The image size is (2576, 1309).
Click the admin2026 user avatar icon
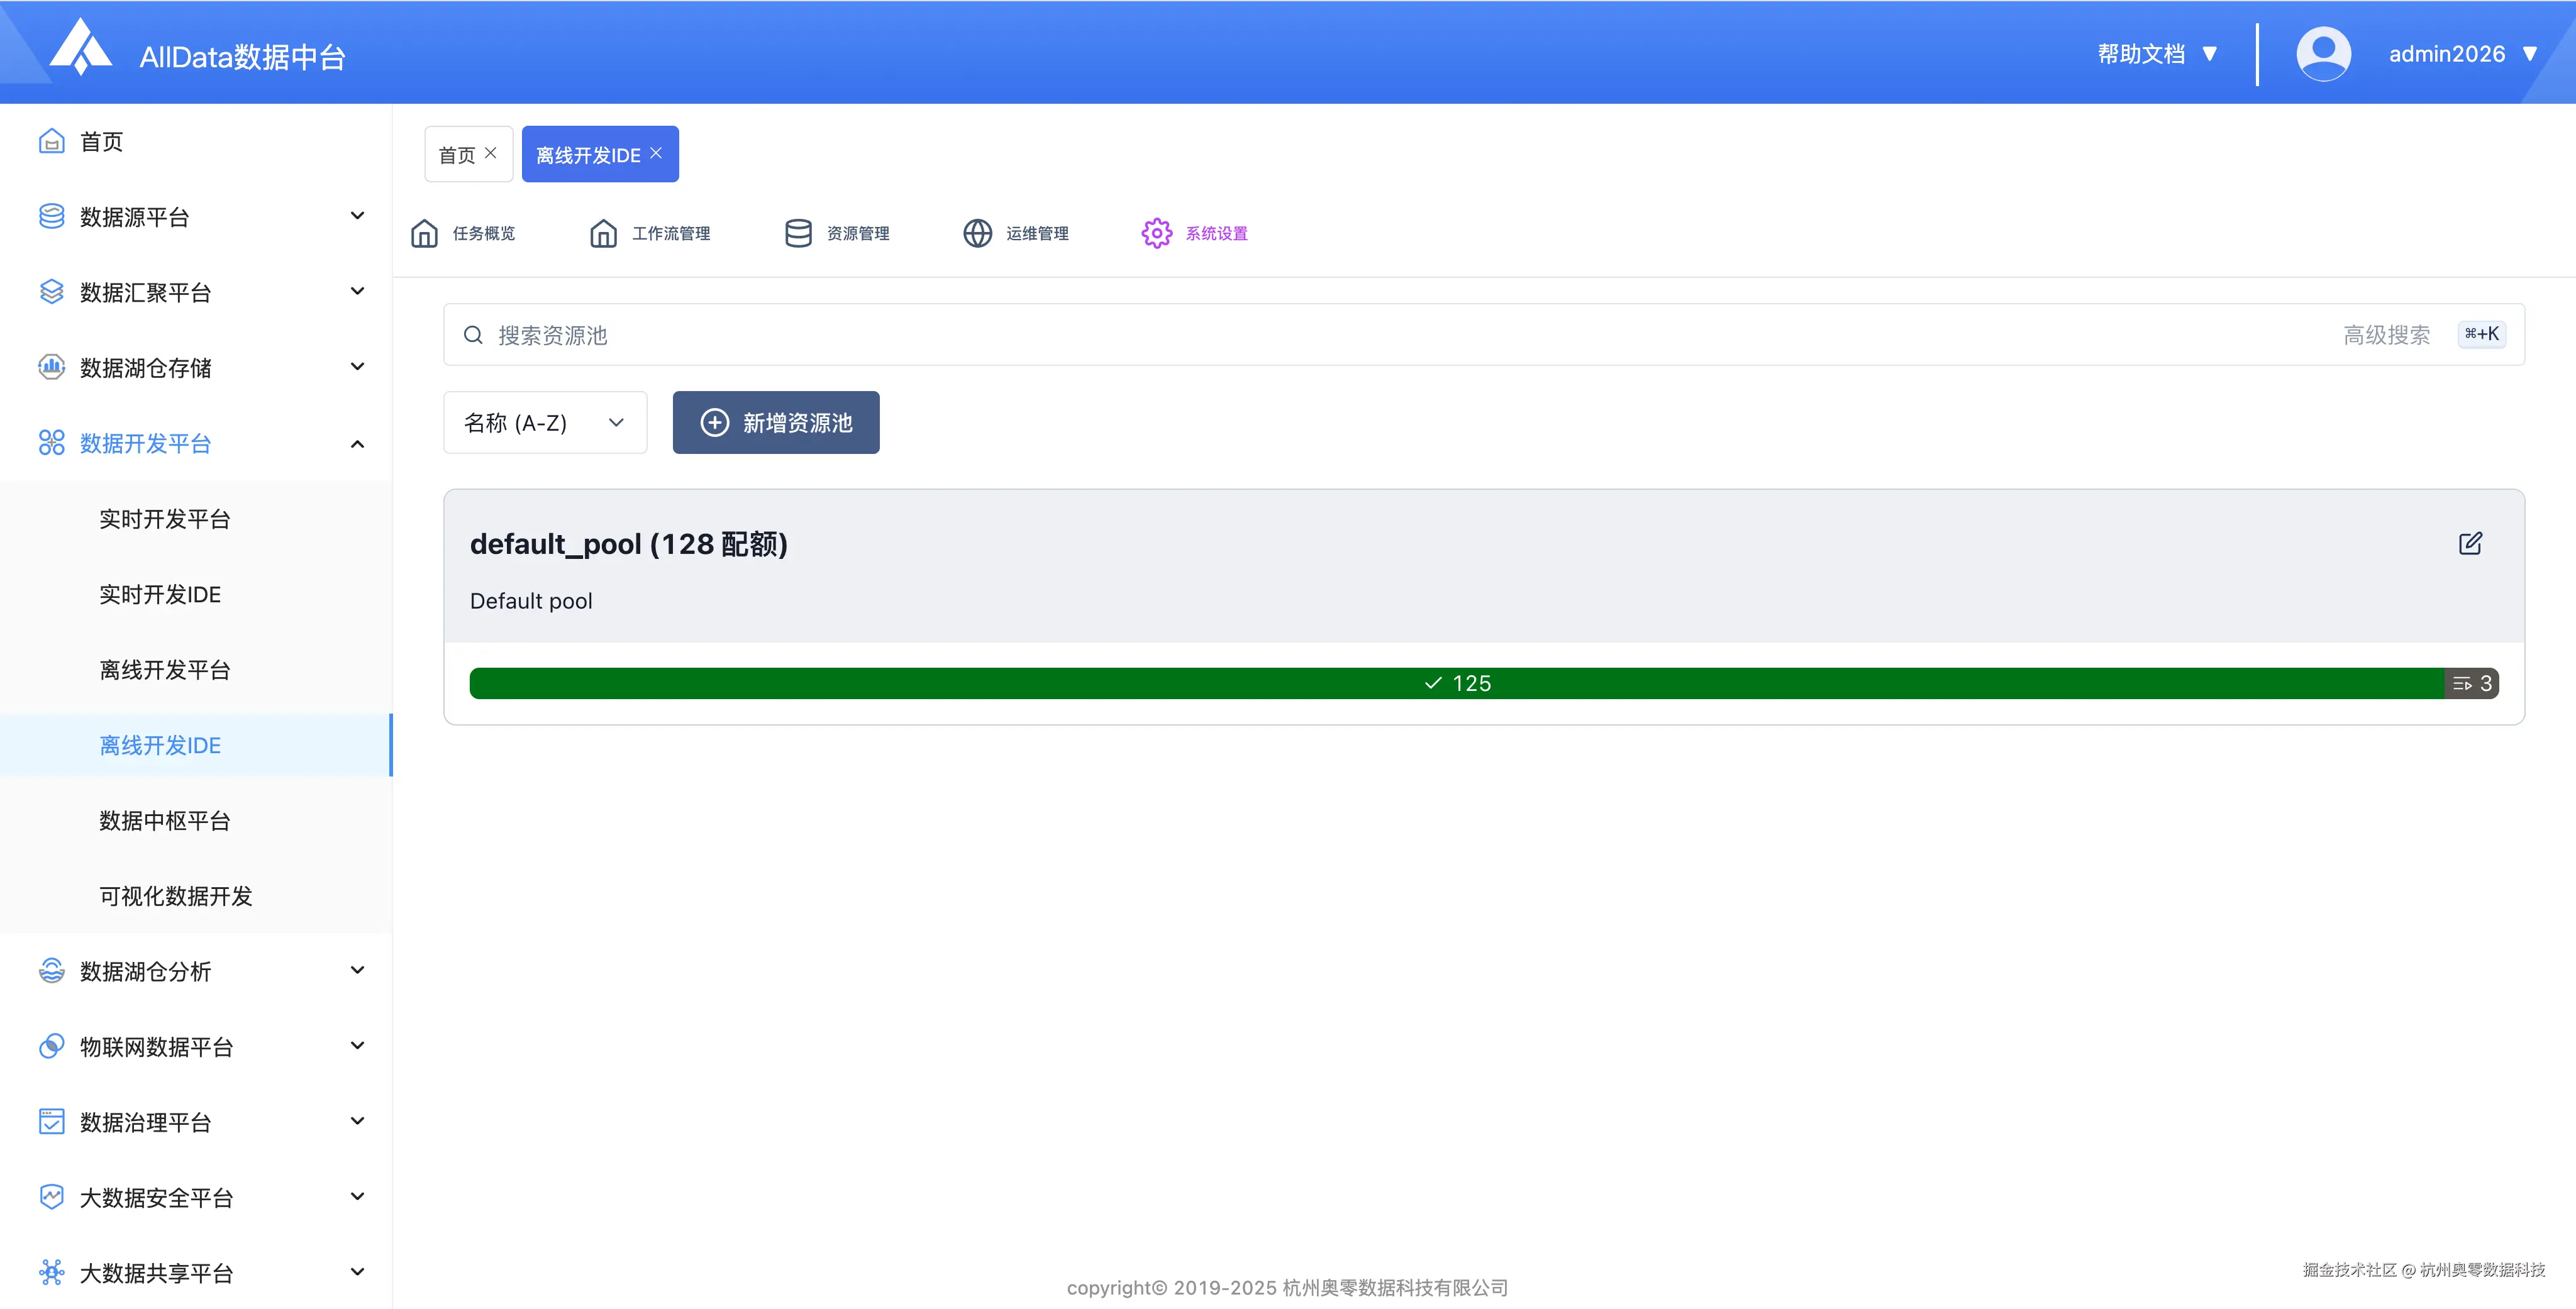[x=2323, y=54]
